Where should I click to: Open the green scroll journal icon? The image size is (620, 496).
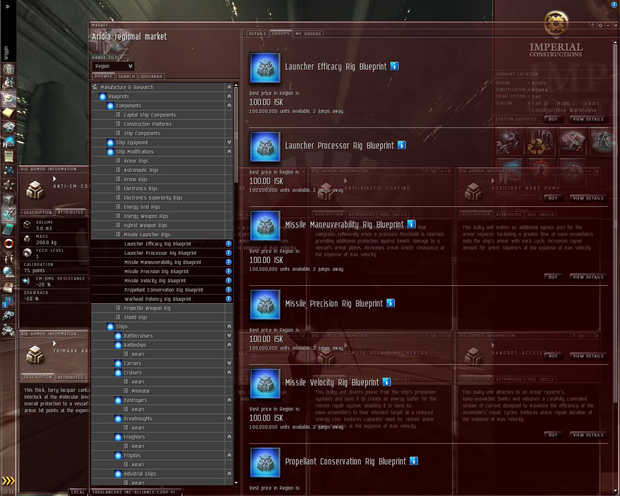[8, 156]
